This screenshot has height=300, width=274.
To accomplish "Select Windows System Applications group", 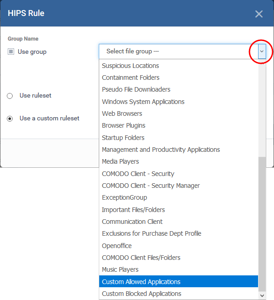I will pos(143,102).
